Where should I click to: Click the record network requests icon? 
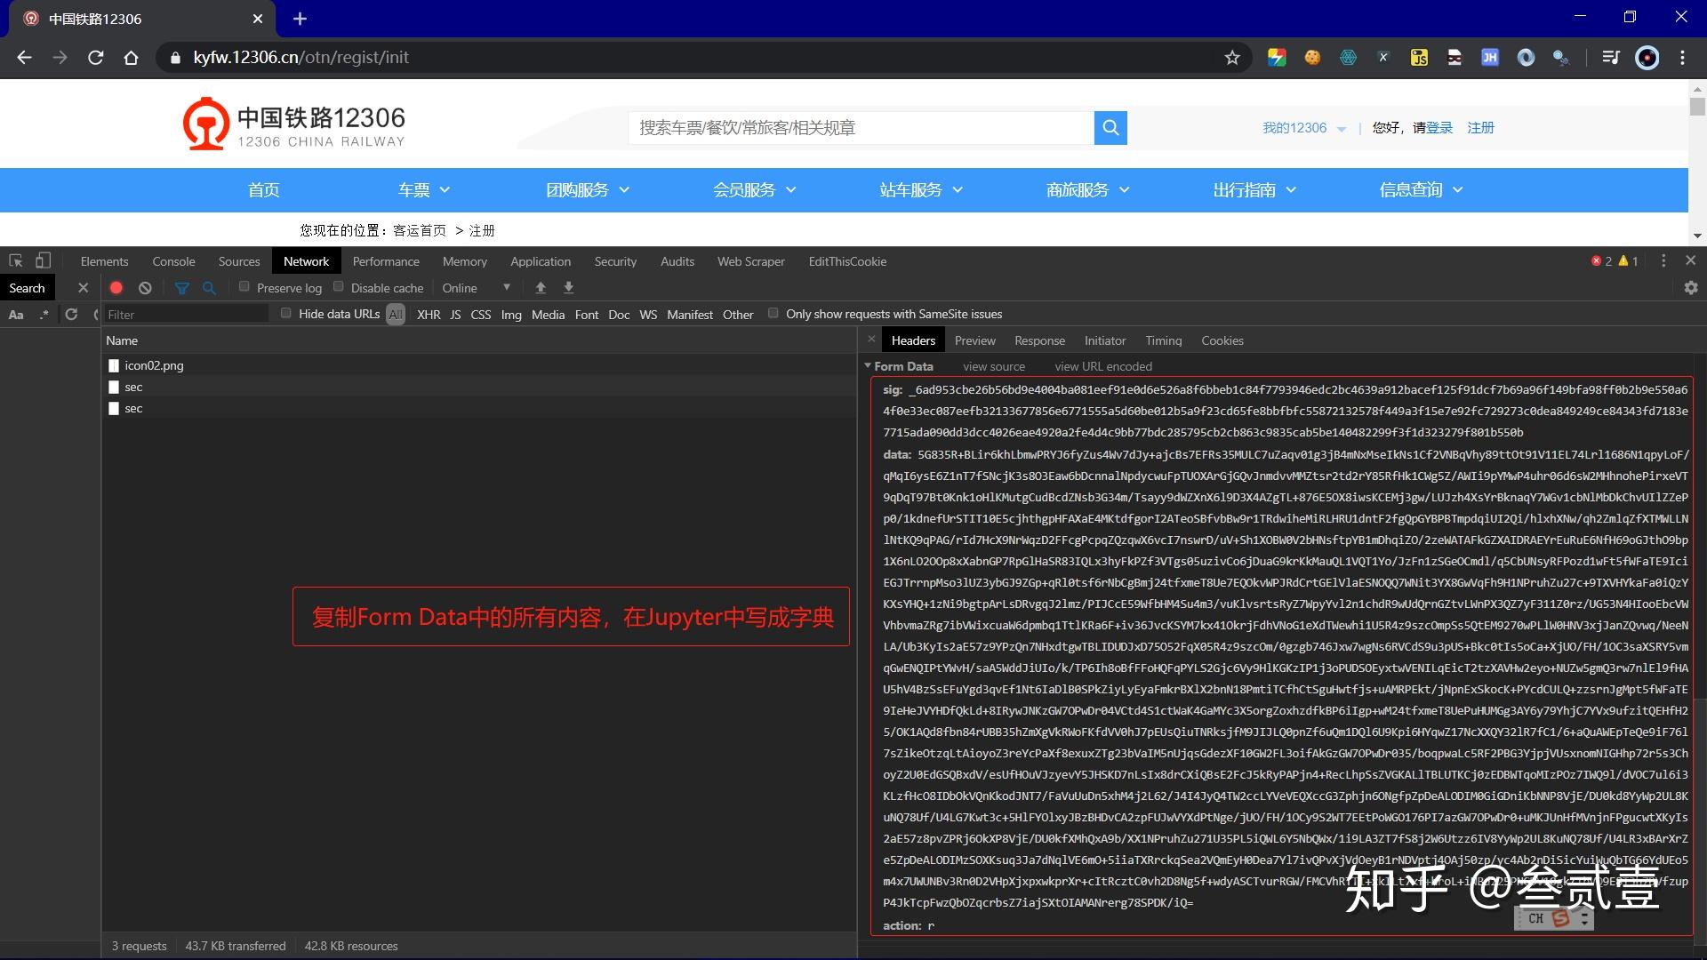click(116, 287)
